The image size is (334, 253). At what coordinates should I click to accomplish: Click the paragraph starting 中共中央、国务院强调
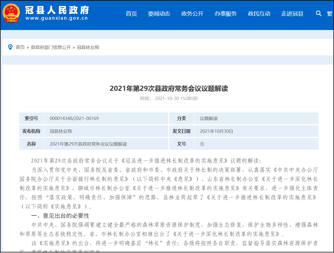[x=169, y=229]
